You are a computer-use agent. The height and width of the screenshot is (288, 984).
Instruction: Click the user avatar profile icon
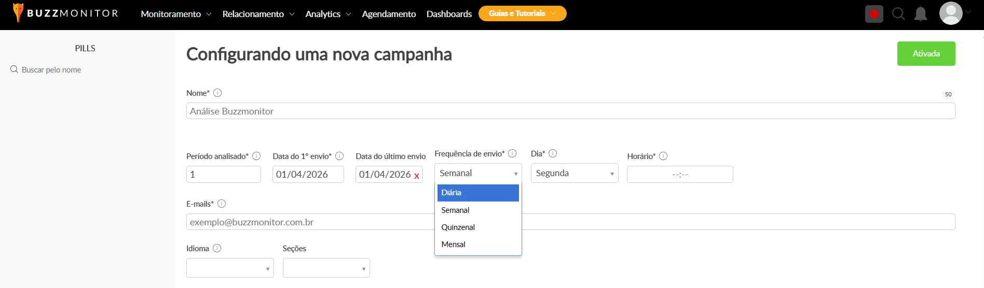(951, 13)
